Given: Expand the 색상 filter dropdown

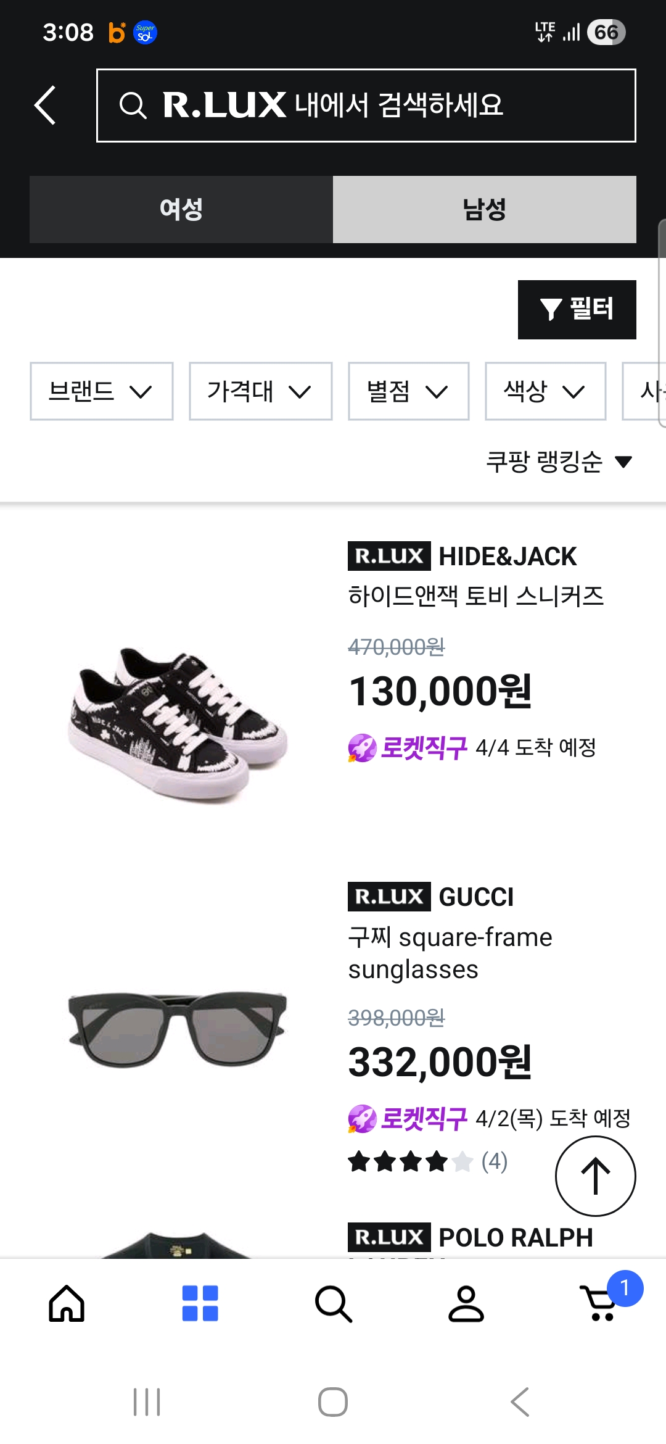Looking at the screenshot, I should [545, 391].
